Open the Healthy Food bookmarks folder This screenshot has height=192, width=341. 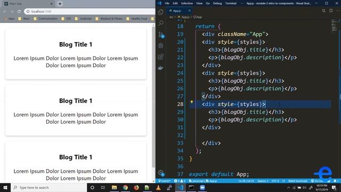[x=137, y=19]
